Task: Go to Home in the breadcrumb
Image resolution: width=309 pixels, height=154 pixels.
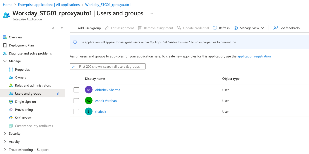Action: point(8,5)
